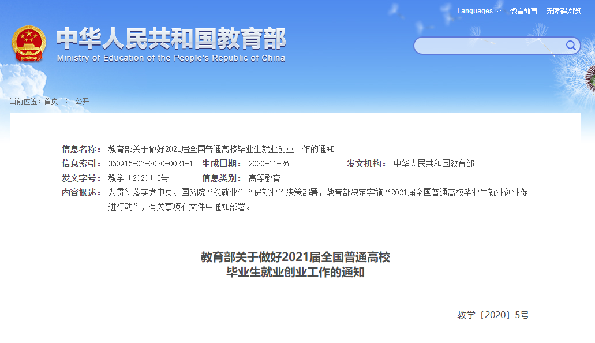
Task: Click the generation date 2020-11-26
Action: (x=269, y=164)
